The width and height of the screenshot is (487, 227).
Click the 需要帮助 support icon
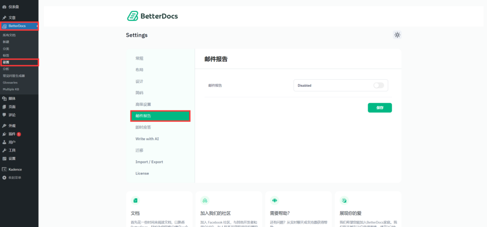click(274, 200)
